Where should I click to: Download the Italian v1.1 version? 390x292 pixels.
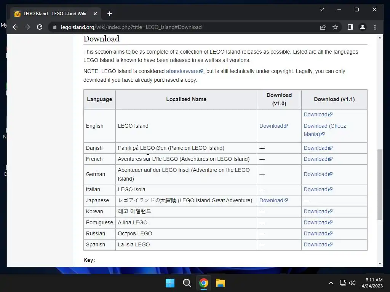point(318,189)
